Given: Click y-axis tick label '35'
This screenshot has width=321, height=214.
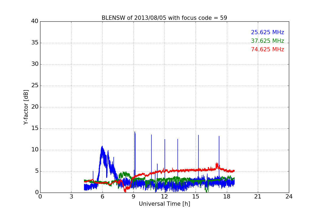Looking at the screenshot, I should point(35,43).
